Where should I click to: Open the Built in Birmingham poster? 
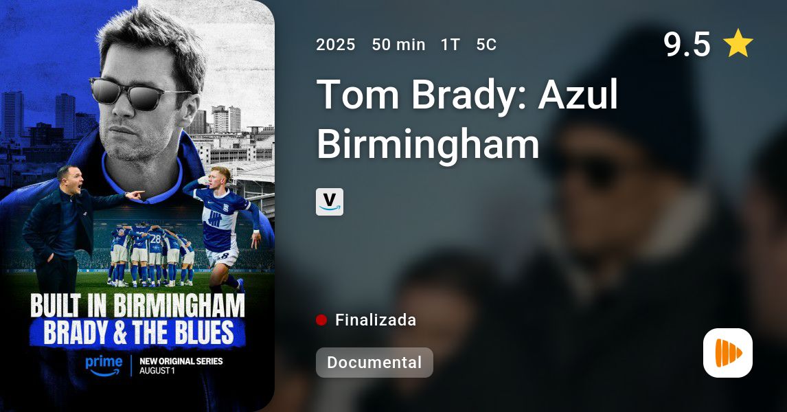tap(137, 206)
